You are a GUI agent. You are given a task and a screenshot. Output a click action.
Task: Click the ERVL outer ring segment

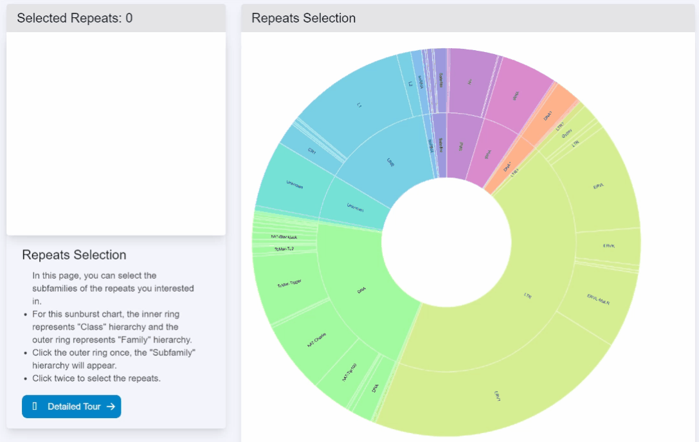(598, 186)
